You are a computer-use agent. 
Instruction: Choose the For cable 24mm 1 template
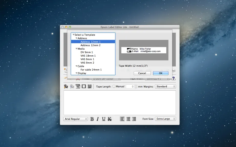coord(91,70)
